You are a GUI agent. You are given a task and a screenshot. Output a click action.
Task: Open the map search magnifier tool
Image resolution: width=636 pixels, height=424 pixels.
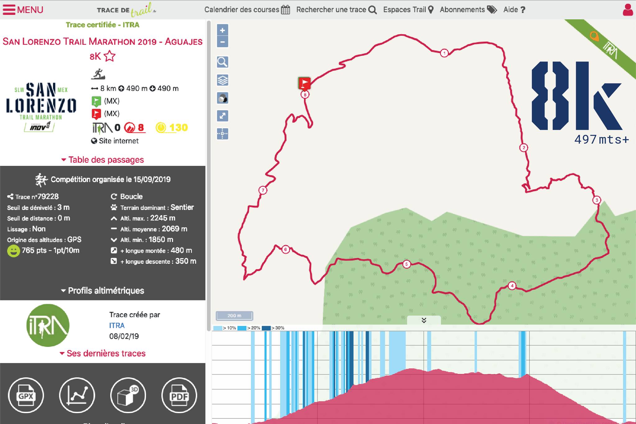pos(222,62)
